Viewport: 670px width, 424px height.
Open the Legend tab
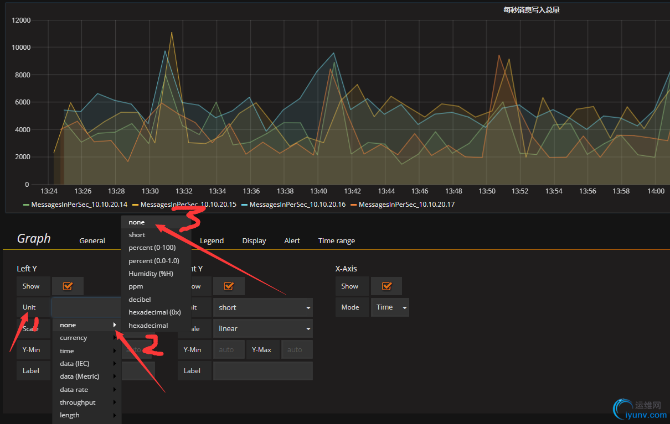212,241
